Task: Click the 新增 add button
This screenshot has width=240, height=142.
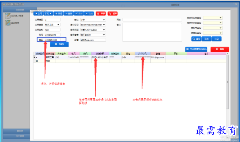Action: (x=59, y=13)
